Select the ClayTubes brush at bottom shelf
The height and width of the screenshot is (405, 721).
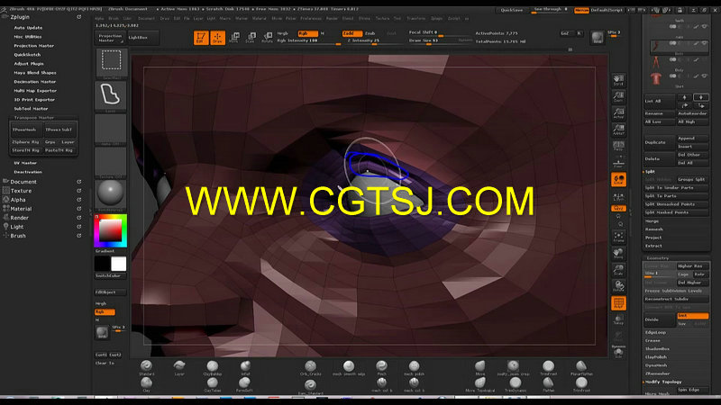[212, 384]
